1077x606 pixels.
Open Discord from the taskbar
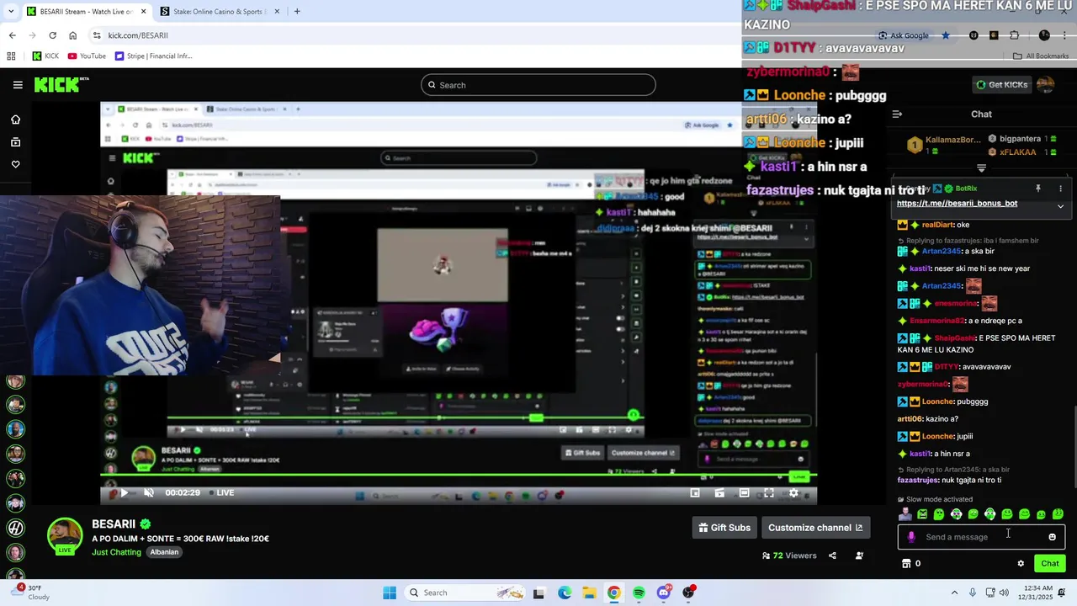coord(664,593)
